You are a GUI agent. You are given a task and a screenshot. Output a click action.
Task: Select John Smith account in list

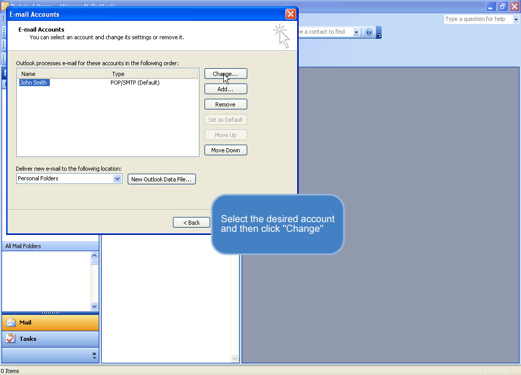click(34, 83)
